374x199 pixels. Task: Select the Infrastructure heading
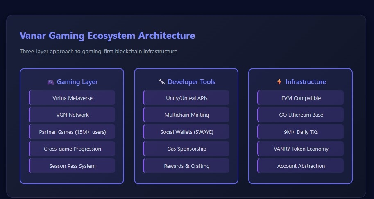[x=306, y=82]
